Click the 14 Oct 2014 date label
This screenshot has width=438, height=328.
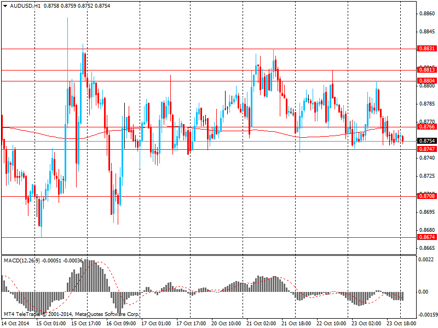pyautogui.click(x=14, y=323)
